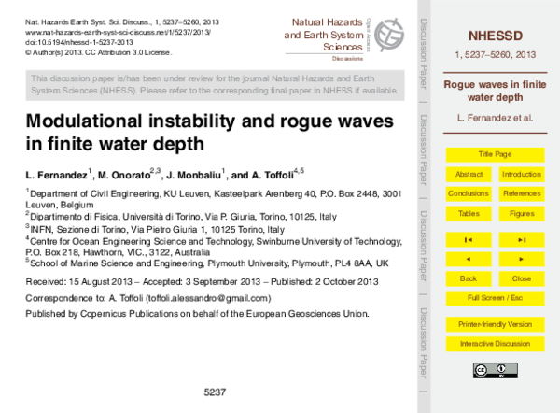This screenshot has height=413, width=560.
Task: Open the Creative Commons license badge
Action: click(x=495, y=370)
